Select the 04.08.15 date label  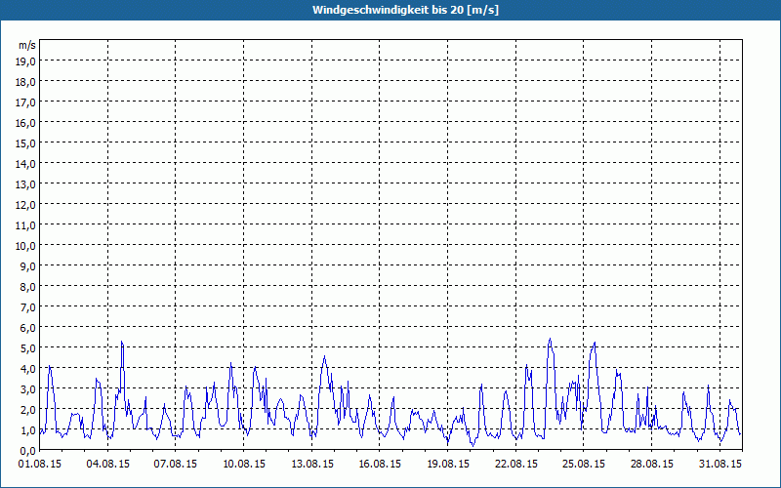pos(107,464)
